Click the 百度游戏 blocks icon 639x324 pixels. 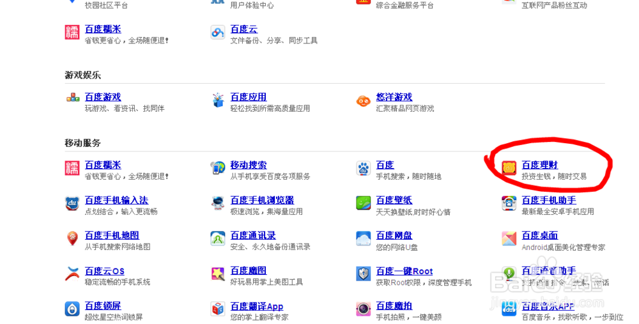[73, 98]
